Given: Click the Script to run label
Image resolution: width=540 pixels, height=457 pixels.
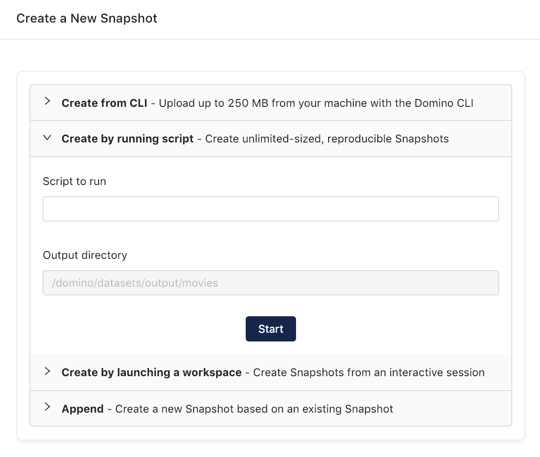Looking at the screenshot, I should coord(75,181).
